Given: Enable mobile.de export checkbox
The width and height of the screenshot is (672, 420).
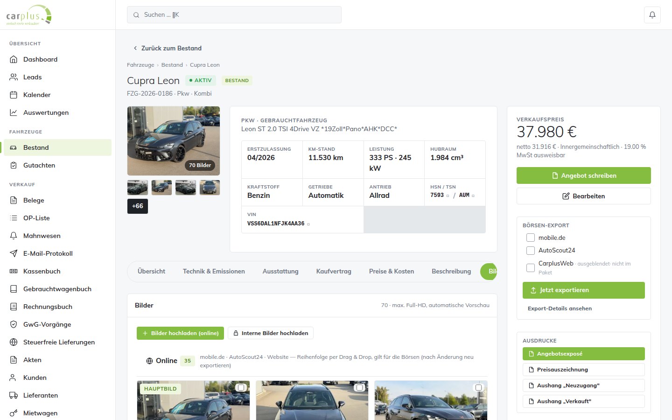Looking at the screenshot, I should [x=531, y=238].
